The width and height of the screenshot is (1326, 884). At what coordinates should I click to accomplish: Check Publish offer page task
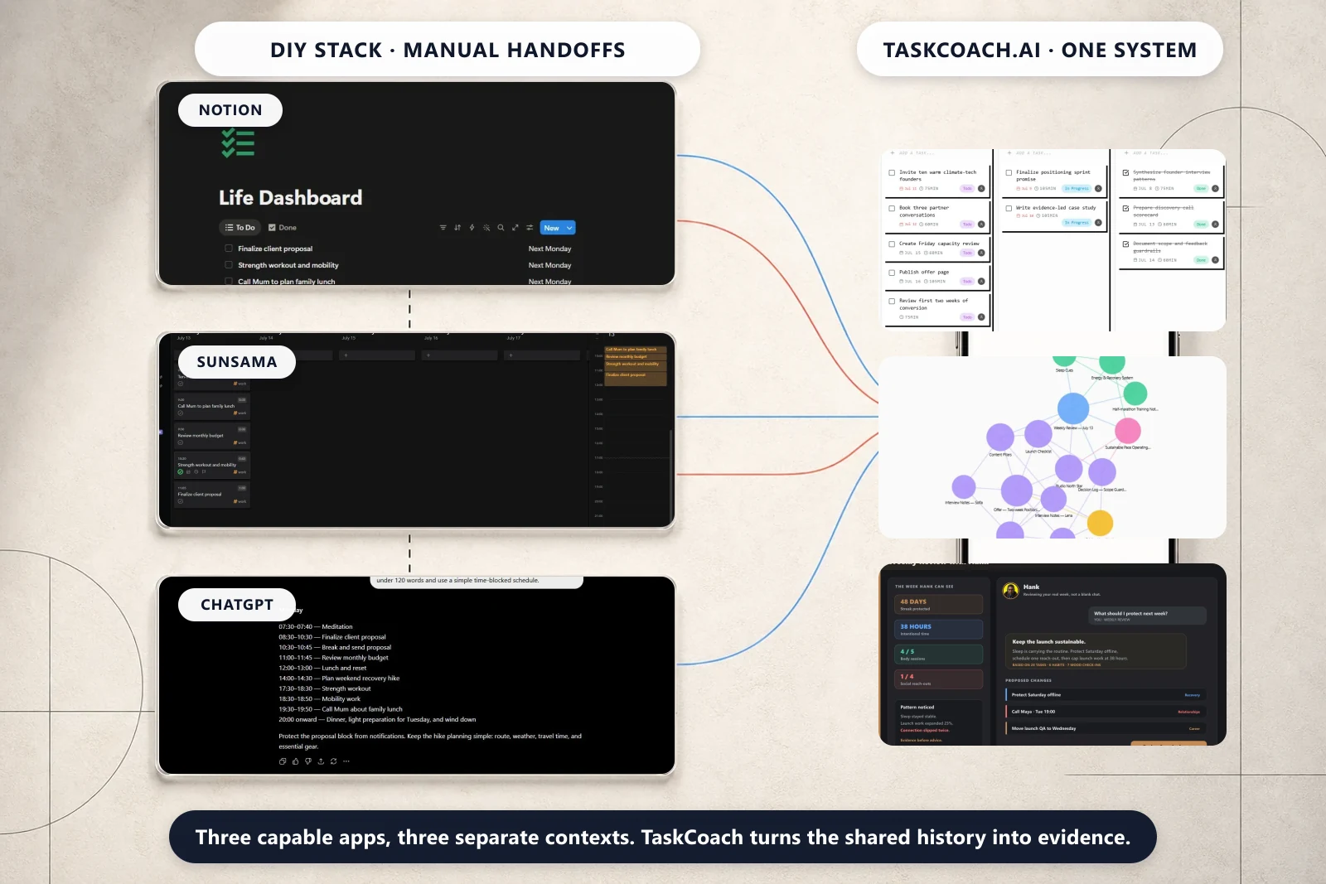892,273
